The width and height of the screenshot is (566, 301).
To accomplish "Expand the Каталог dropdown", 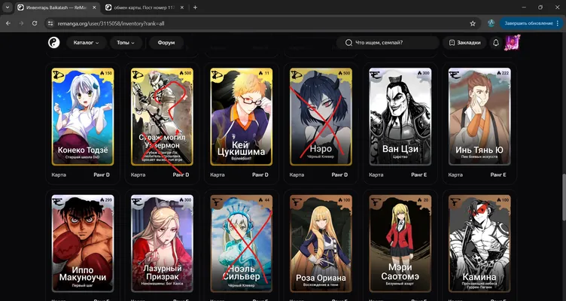I will click(x=86, y=43).
